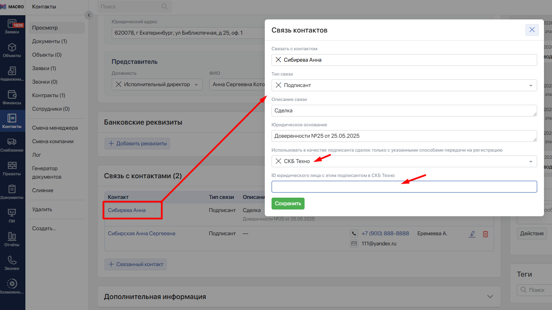Edit Сибирская Анна Сергеевна link with pencil icon
Screen dimensions: 552x310
[x=472, y=234]
